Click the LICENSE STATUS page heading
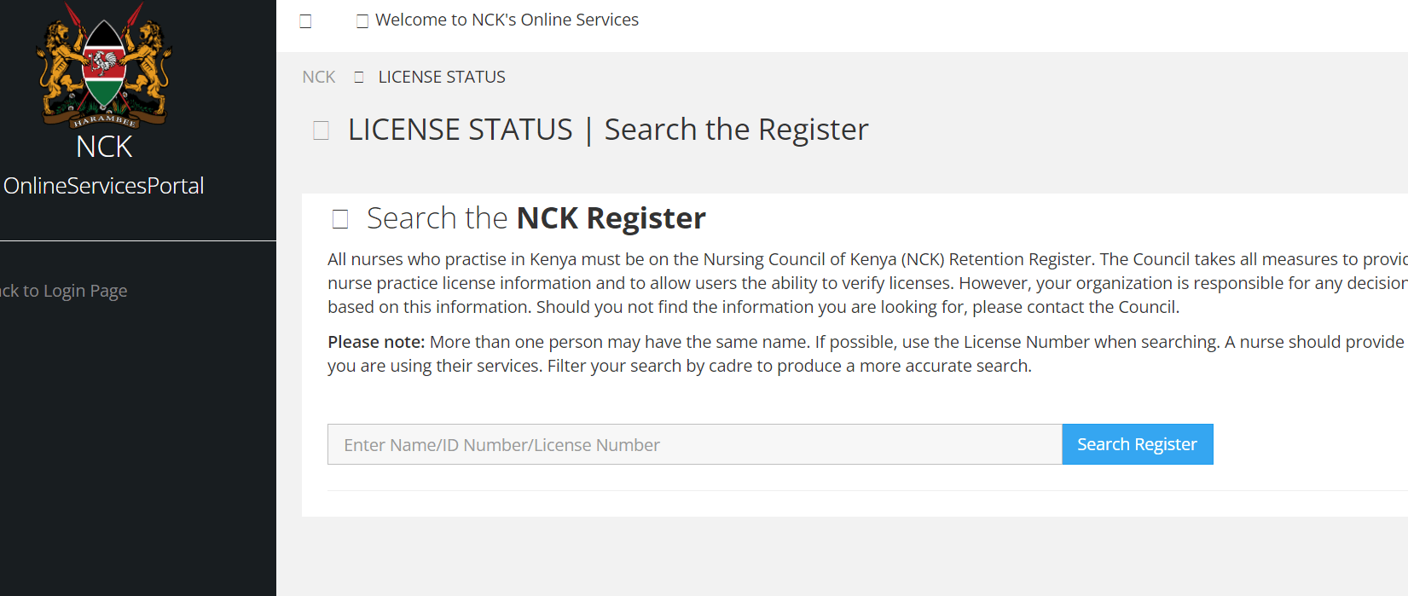 pos(460,130)
